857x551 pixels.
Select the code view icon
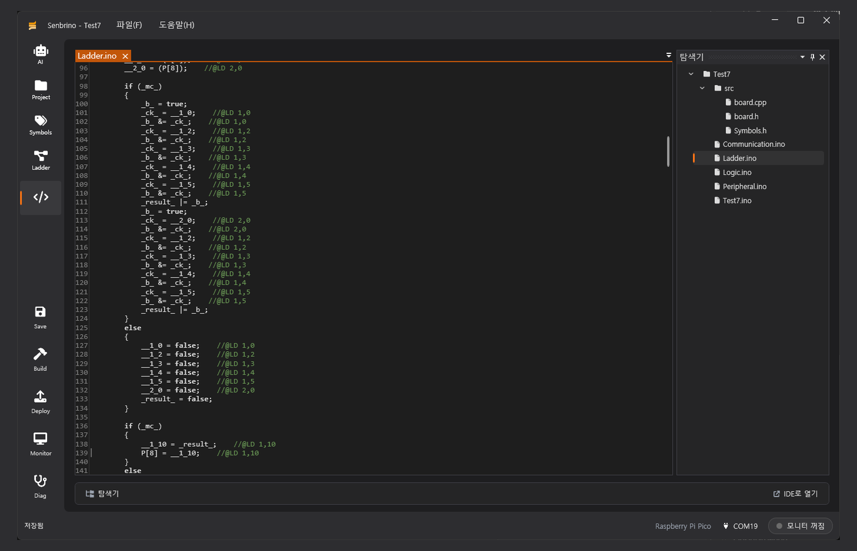click(x=40, y=197)
